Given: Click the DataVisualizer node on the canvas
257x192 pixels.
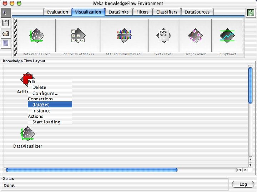Looking at the screenshot, I should [x=28, y=134].
